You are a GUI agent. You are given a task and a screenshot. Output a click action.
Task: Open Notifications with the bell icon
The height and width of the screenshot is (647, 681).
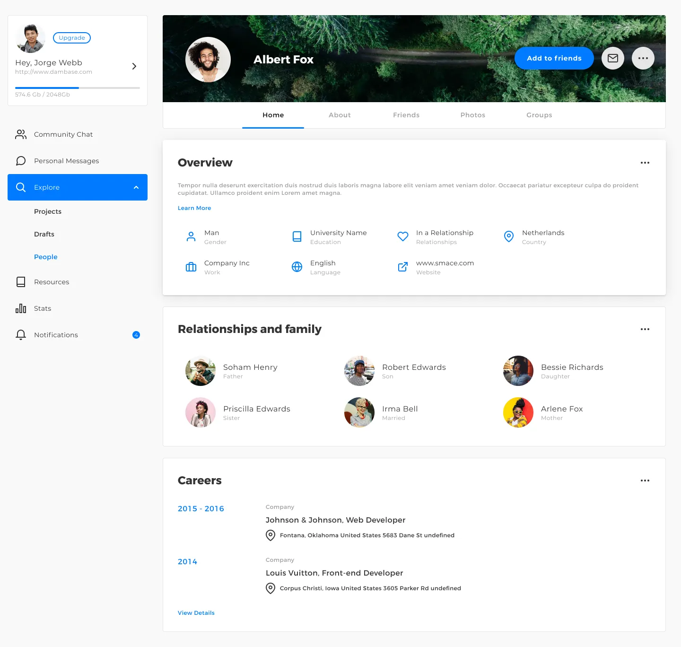click(21, 335)
